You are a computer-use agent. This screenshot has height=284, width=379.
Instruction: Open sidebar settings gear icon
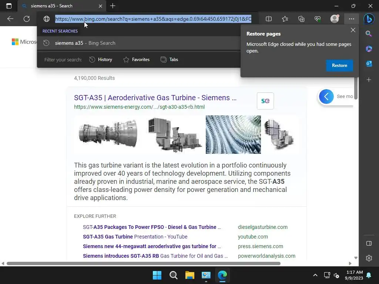click(369, 258)
